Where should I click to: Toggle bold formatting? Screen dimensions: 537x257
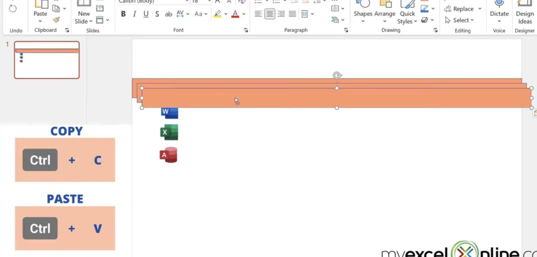pyautogui.click(x=123, y=14)
